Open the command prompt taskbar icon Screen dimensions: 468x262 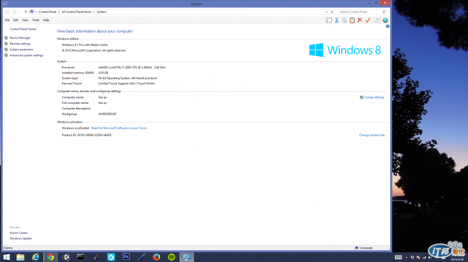pos(81,257)
